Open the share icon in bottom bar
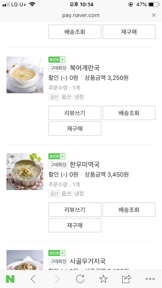The height and width of the screenshot is (288, 162). click(x=127, y=279)
